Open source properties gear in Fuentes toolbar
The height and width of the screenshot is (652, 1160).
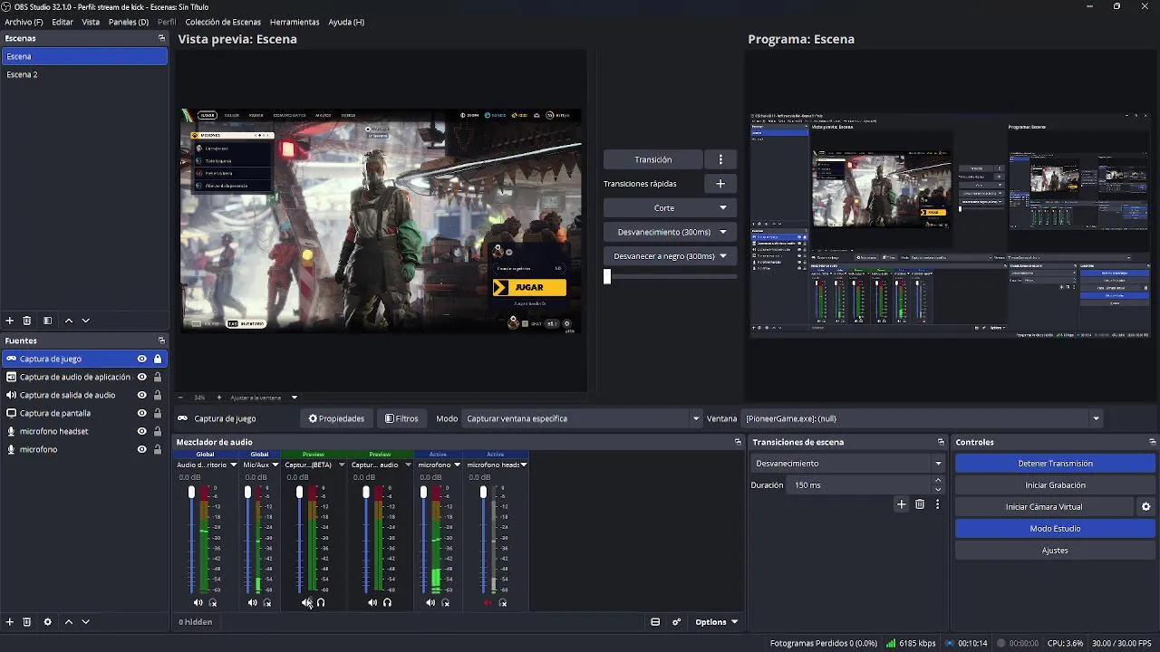click(48, 622)
